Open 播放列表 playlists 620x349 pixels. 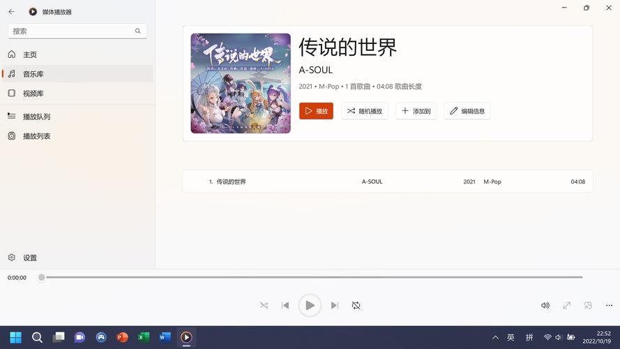click(77, 135)
